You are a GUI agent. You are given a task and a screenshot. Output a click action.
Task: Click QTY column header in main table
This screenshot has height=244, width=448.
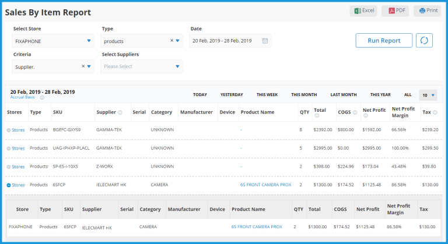(x=304, y=112)
